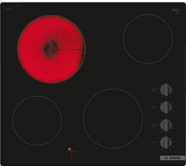
Task: Select the front-left cooking zone circle
Action: pyautogui.click(x=37, y=121)
